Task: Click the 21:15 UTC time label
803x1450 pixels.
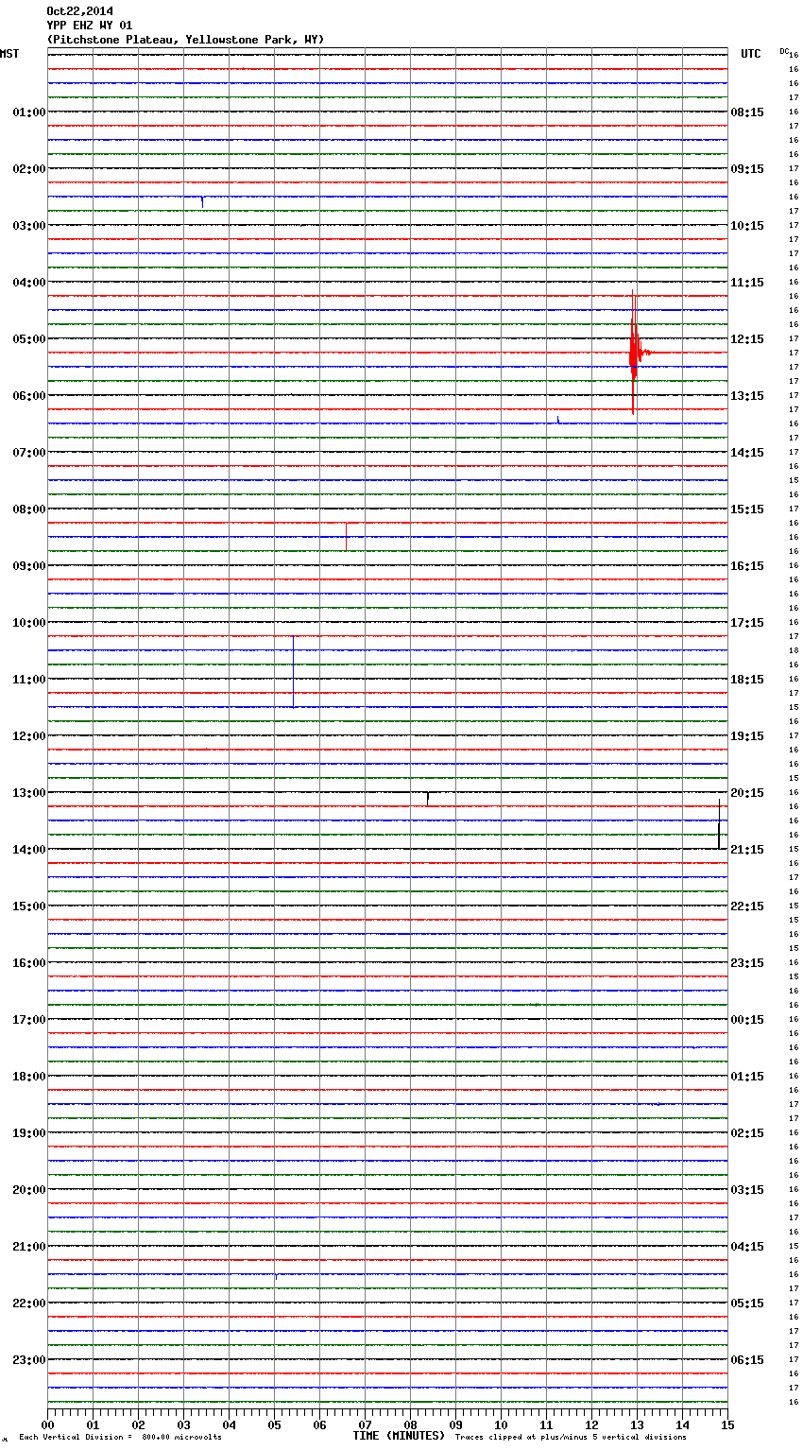Action: [x=747, y=850]
